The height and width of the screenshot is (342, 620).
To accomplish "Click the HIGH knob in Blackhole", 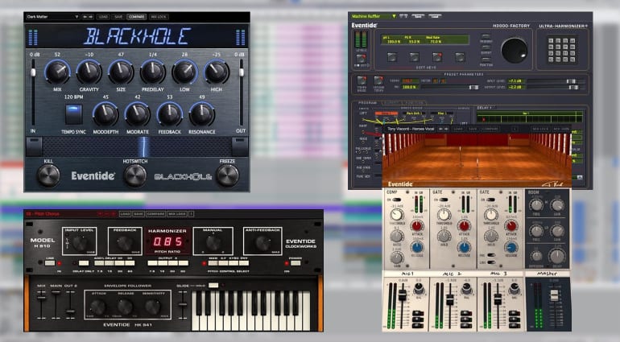I will click(x=217, y=72).
